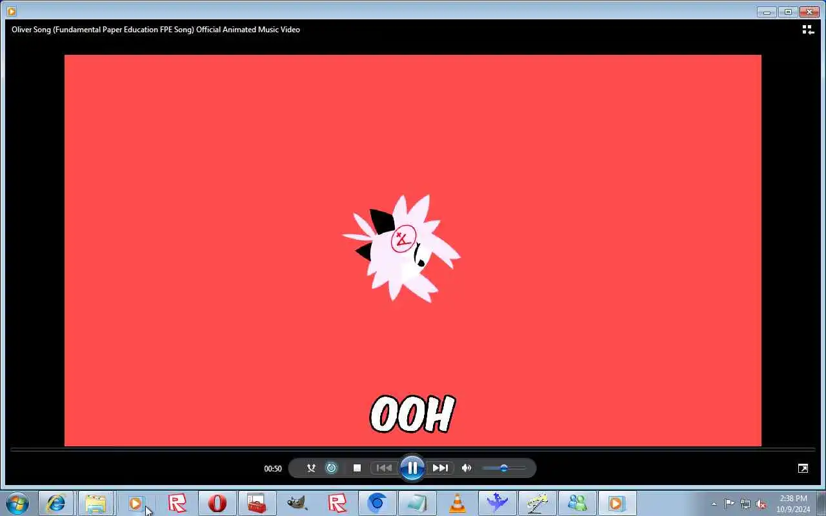Launch GIMP from the taskbar
This screenshot has width=826, height=516.
pos(297,503)
